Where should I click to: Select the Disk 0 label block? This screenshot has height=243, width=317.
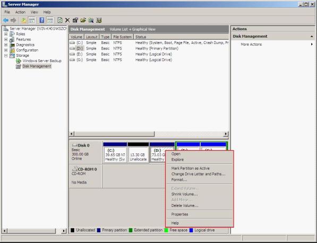tap(85, 152)
